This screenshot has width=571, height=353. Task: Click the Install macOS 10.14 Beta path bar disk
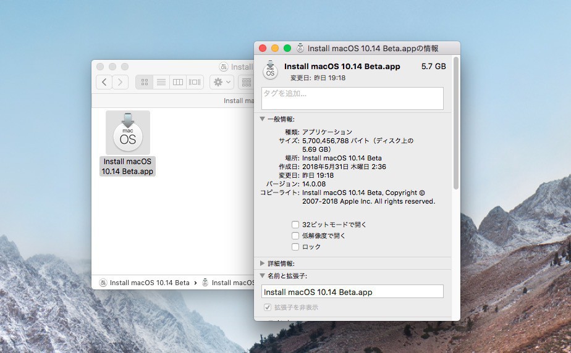[144, 283]
